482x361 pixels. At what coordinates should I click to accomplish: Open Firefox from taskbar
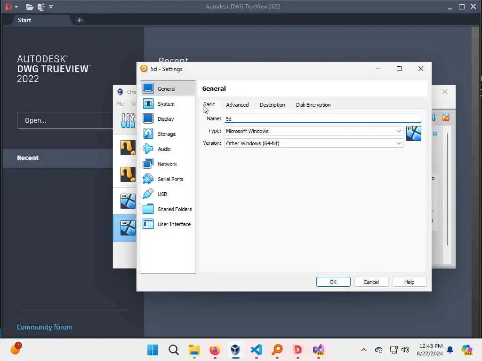[x=215, y=350]
